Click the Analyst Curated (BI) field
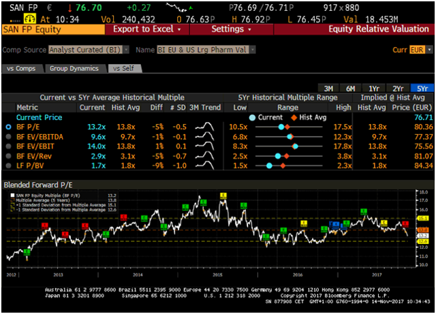The width and height of the screenshot is (436, 314). click(x=86, y=50)
